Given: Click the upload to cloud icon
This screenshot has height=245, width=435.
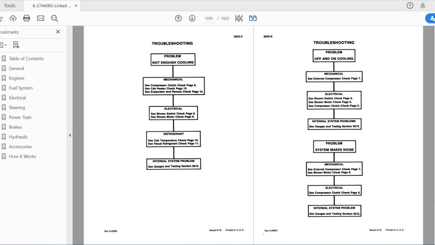Looking at the screenshot, I should [13, 18].
